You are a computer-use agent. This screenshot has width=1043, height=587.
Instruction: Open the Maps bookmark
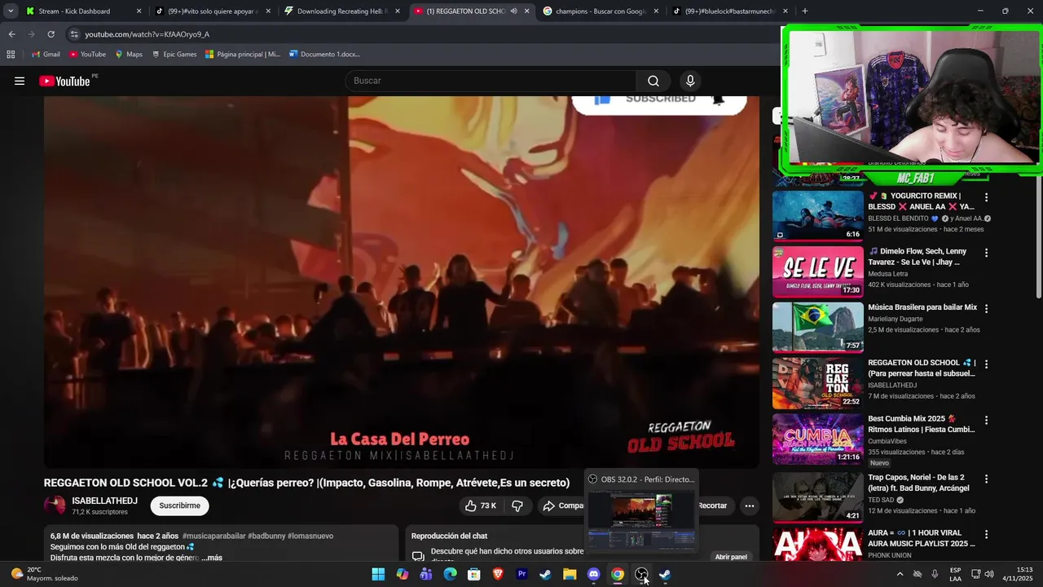(129, 54)
